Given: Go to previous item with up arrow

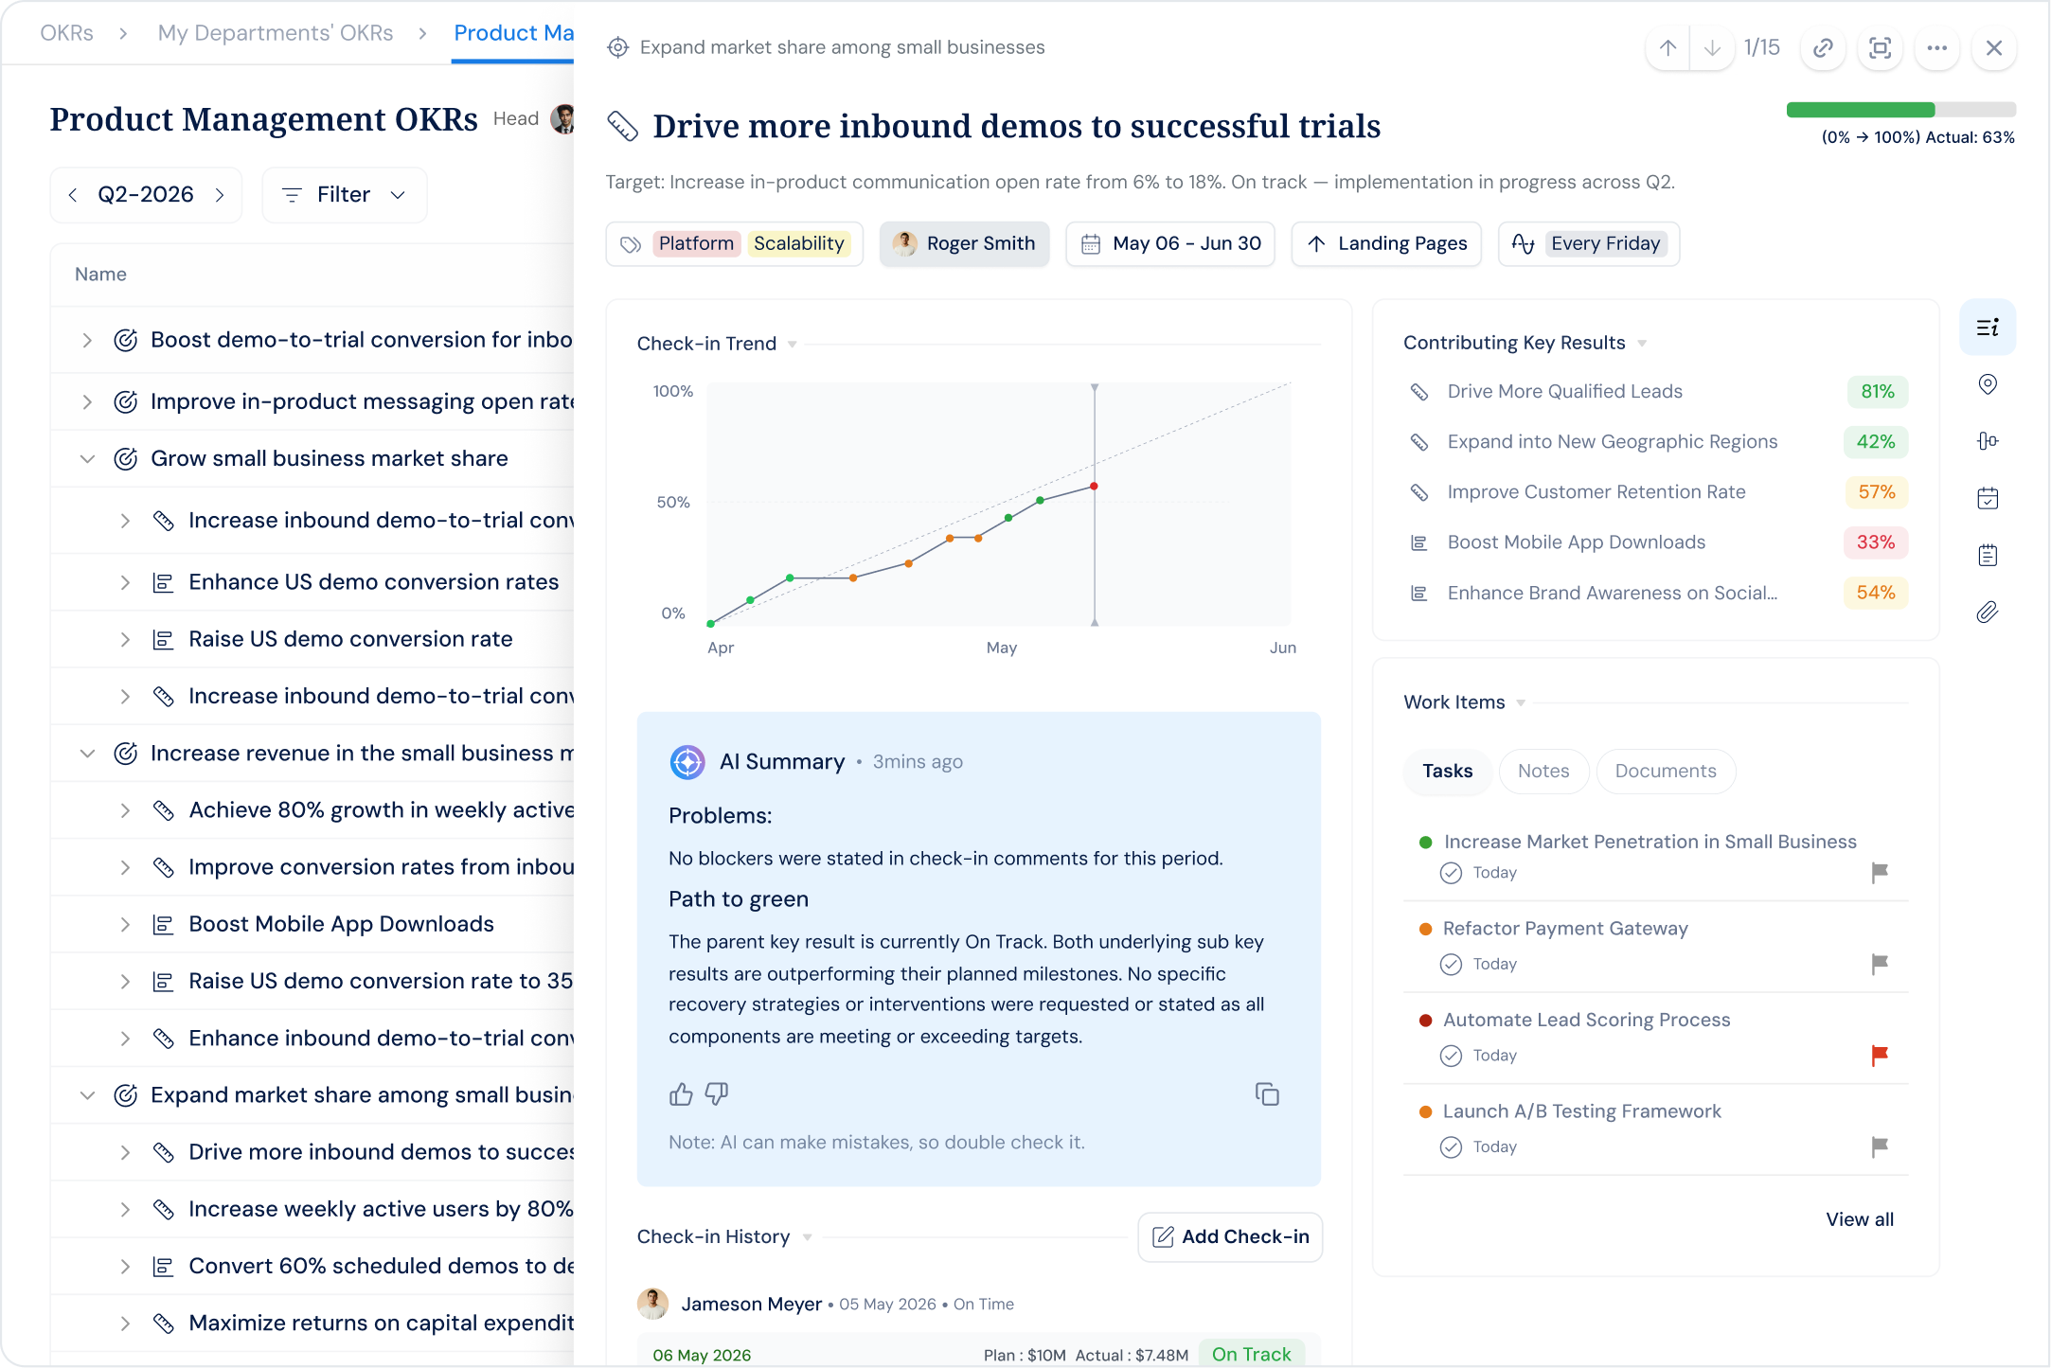Looking at the screenshot, I should [1668, 48].
